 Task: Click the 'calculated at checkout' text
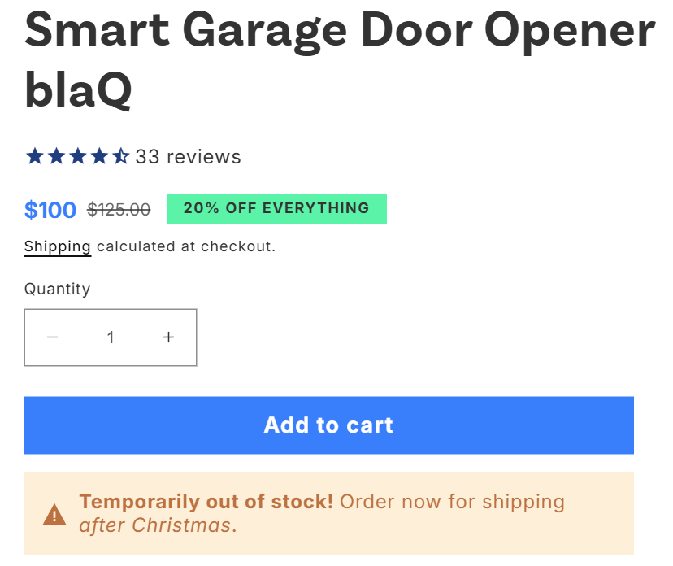tap(186, 246)
